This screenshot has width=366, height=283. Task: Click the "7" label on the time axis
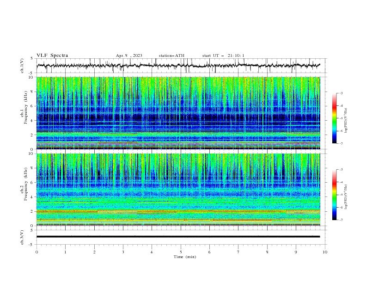tap(238, 252)
